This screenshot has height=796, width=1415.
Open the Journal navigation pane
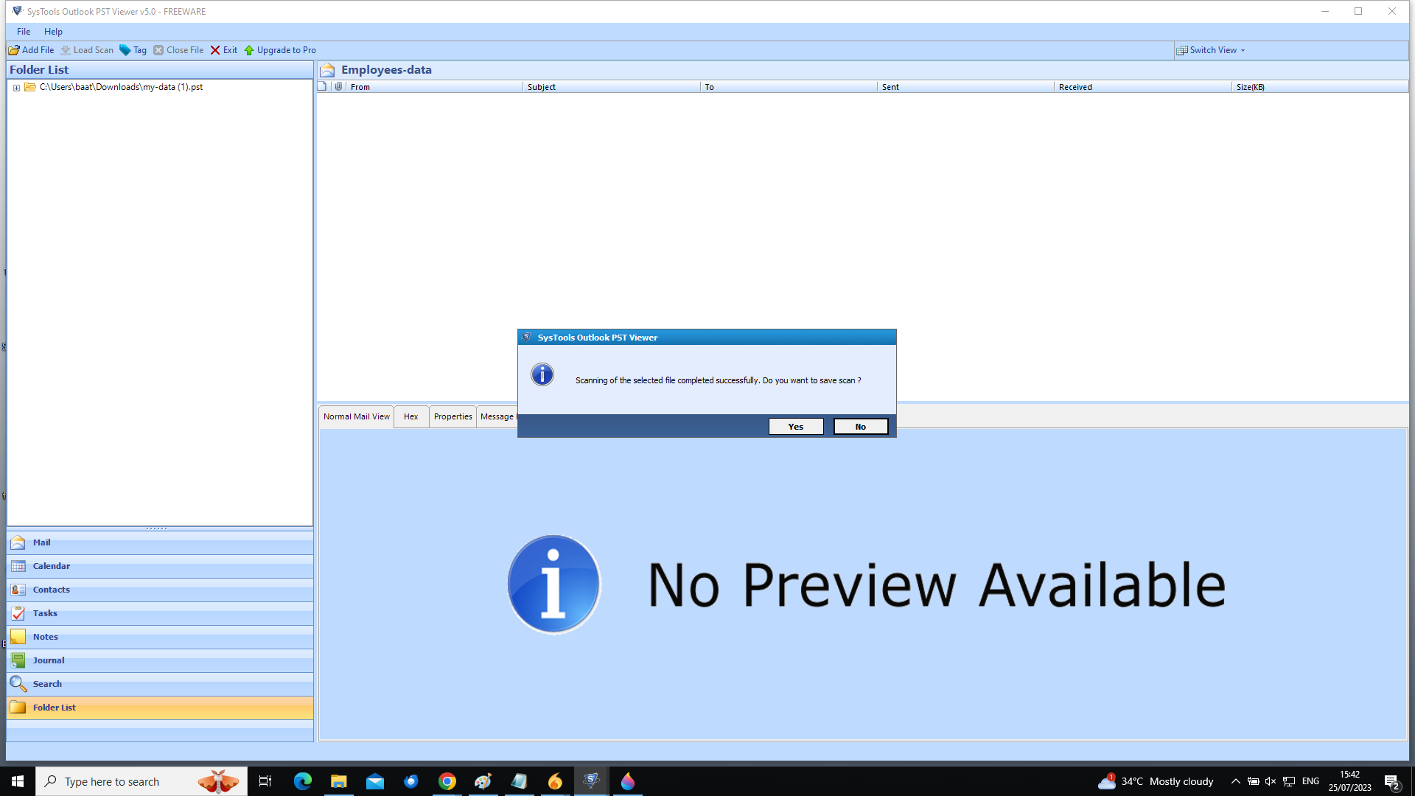click(160, 660)
